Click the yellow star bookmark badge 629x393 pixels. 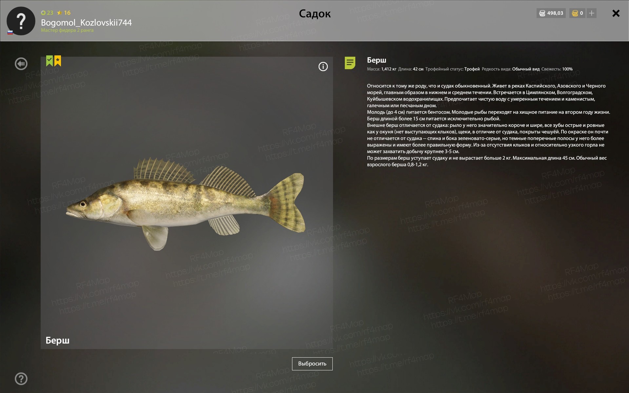58,61
